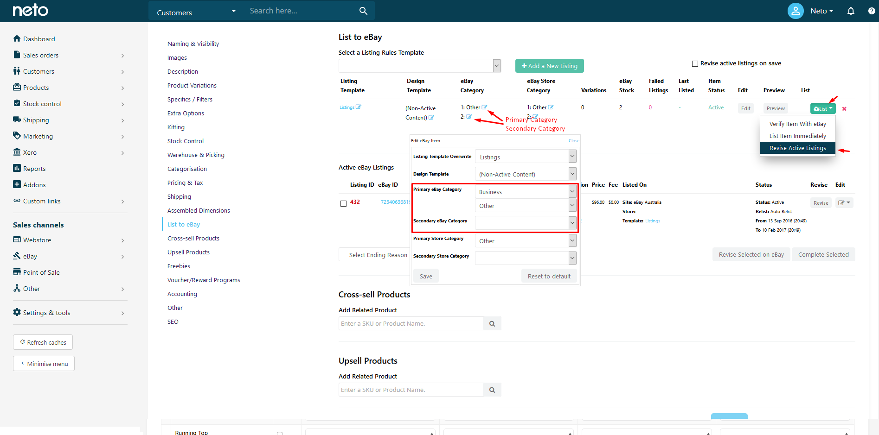Click Complete Selected button

point(823,254)
